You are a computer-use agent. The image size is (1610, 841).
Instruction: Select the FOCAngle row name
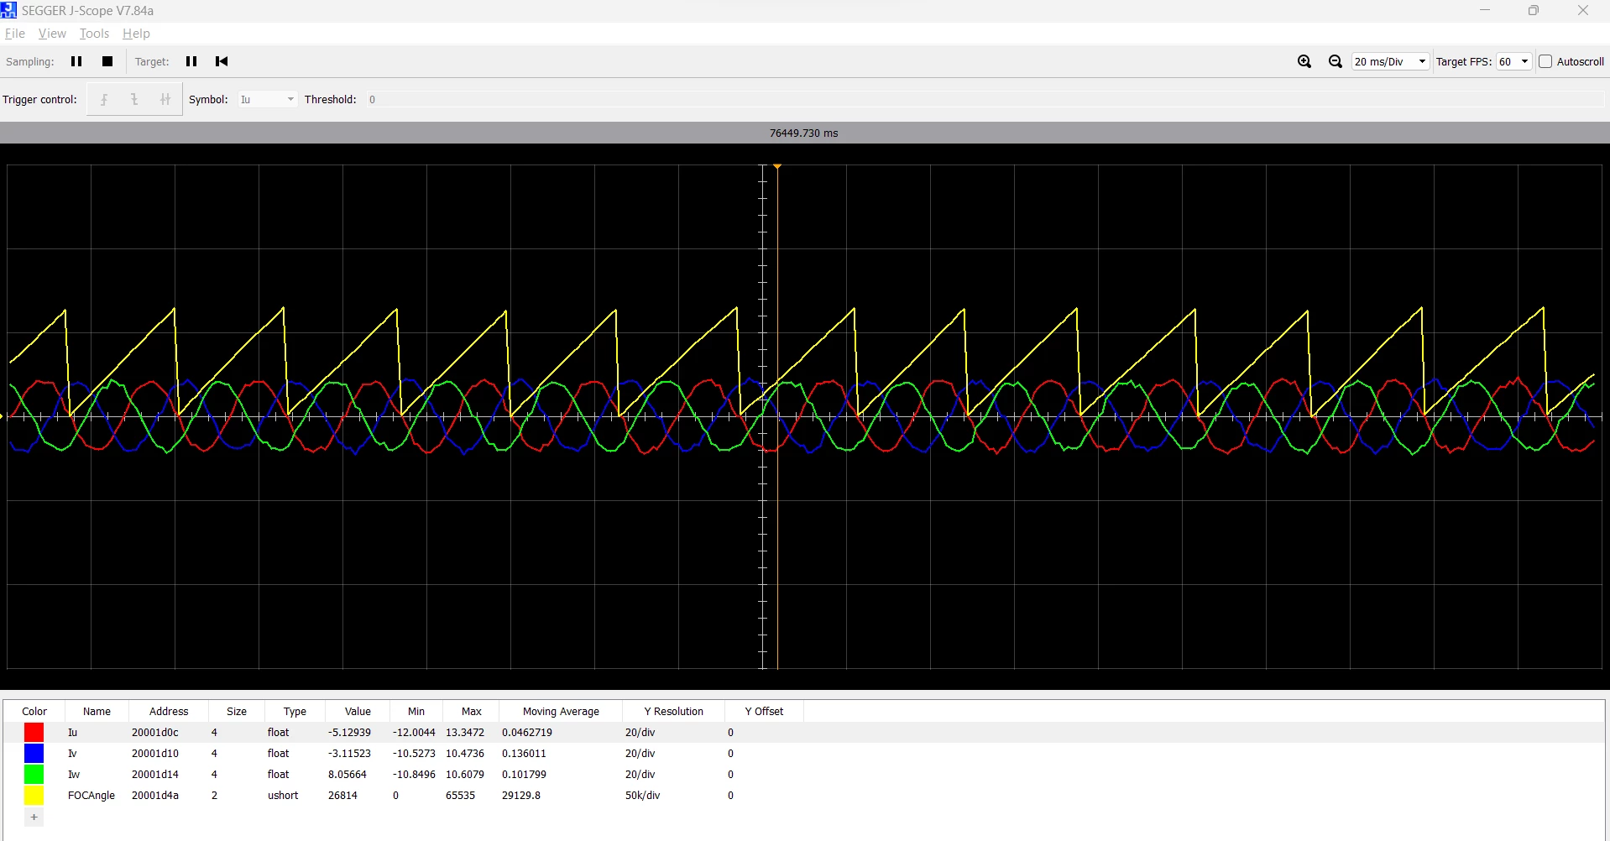[91, 796]
